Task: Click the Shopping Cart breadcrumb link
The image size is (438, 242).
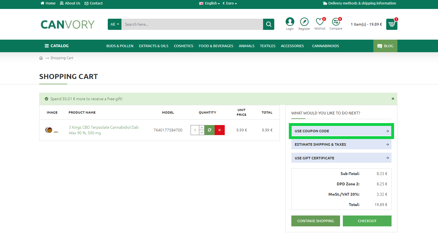Action: (62, 58)
